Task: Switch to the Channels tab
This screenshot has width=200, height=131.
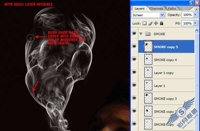Action: pyautogui.click(x=156, y=9)
